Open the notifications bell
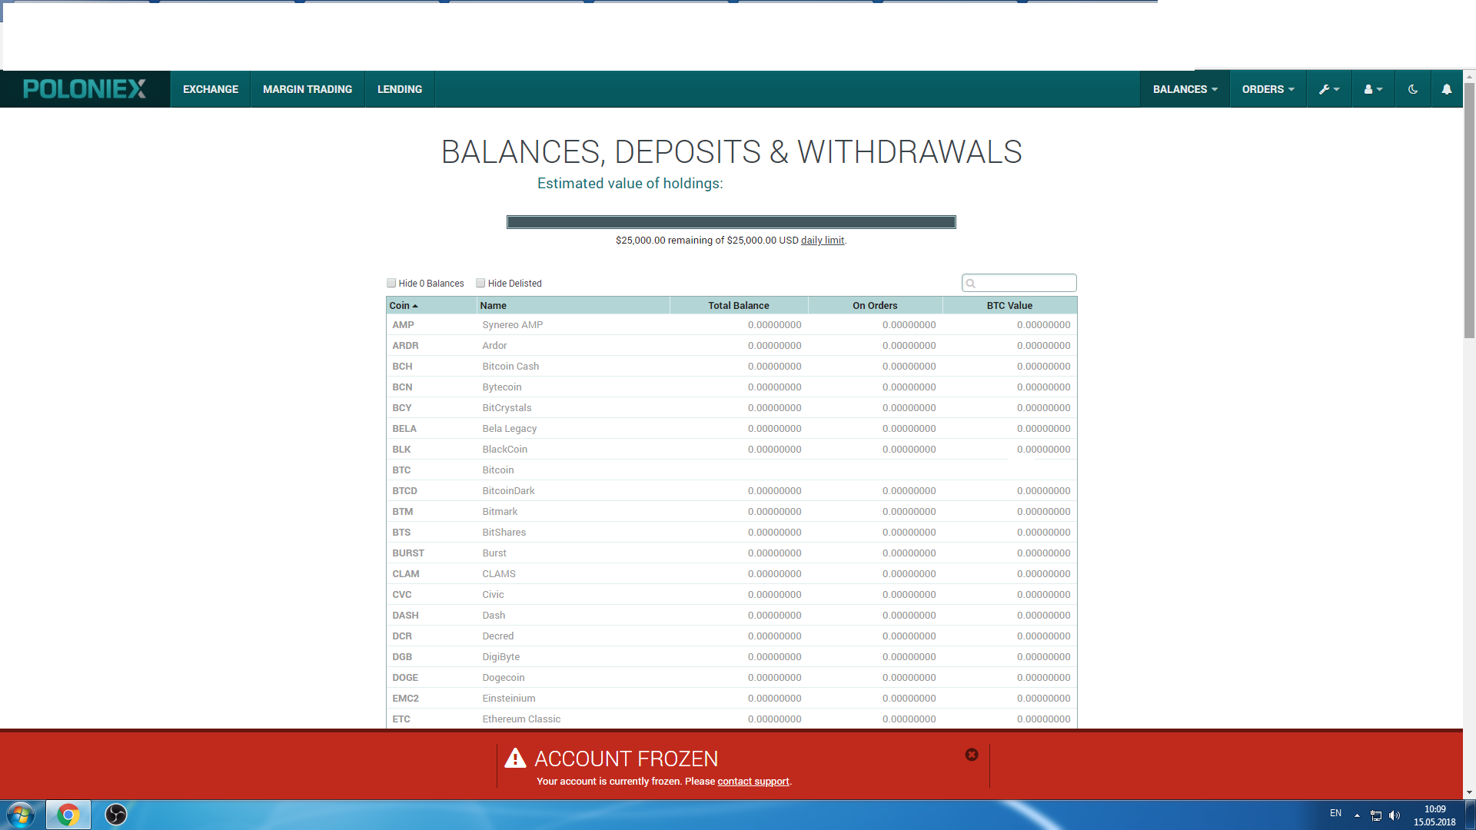This screenshot has height=830, width=1476. (x=1446, y=89)
